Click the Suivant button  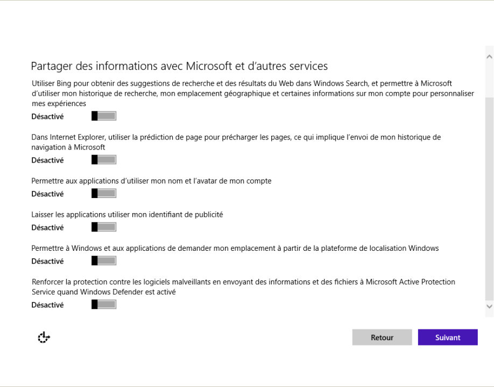click(x=448, y=337)
